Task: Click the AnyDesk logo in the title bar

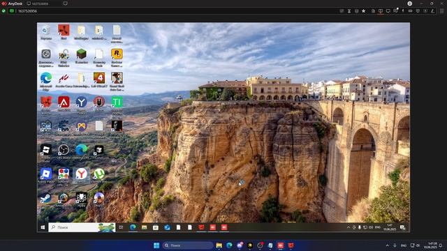Action: [x=4, y=3]
